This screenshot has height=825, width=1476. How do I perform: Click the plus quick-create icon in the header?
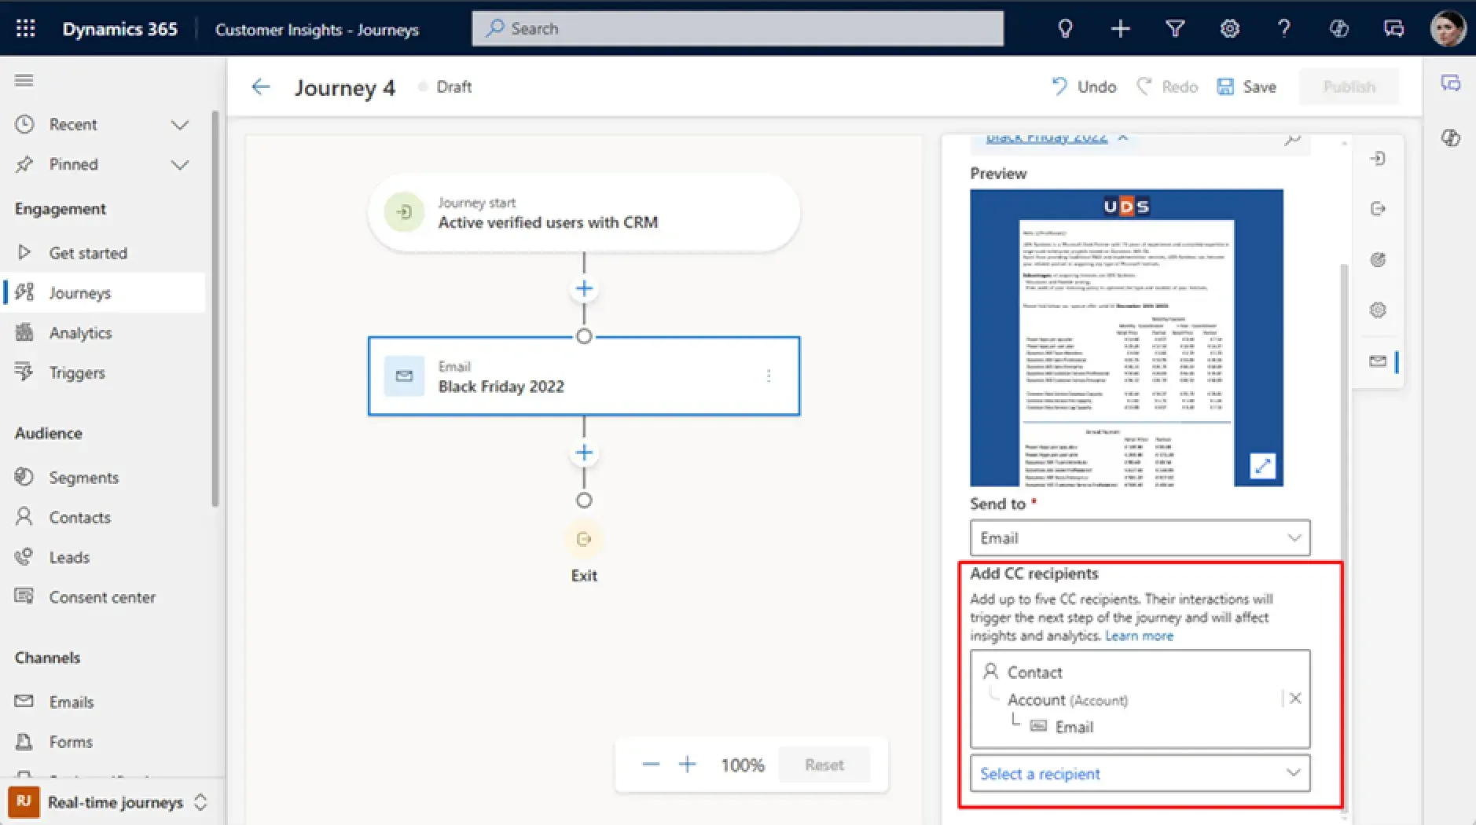1120,29
